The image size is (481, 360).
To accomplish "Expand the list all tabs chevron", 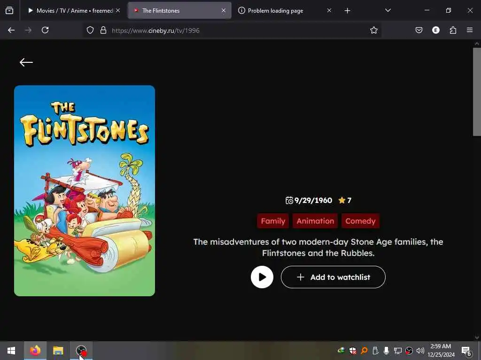I will click(x=388, y=10).
